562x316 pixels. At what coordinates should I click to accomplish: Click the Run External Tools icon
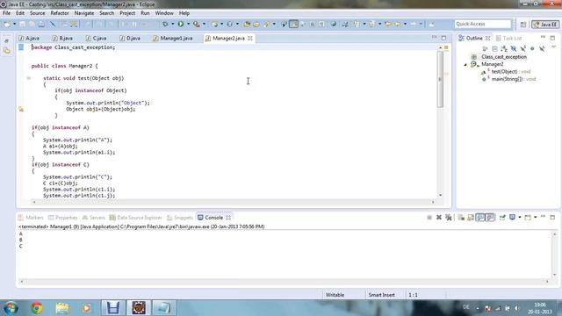(197, 24)
